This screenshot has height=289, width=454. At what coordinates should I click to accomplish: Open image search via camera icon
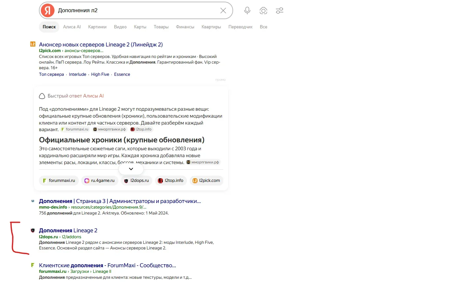(x=263, y=11)
